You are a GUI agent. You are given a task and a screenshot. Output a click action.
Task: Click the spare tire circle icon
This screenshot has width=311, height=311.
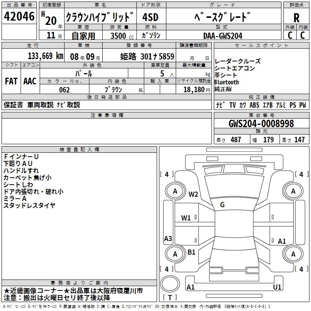(x=170, y=283)
